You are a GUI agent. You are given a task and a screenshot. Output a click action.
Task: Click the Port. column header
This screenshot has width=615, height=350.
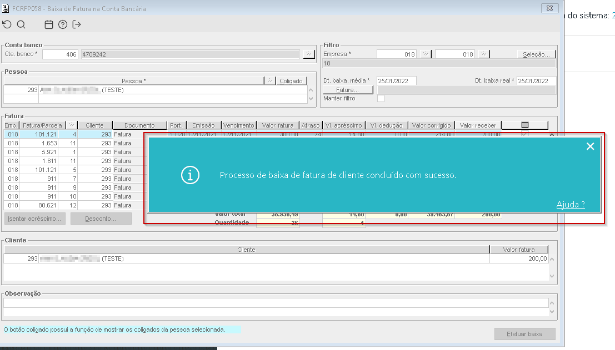[x=176, y=125]
